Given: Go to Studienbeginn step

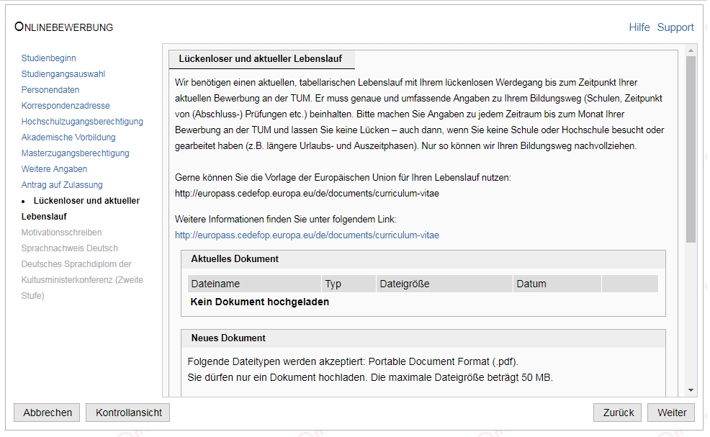Looking at the screenshot, I should pos(48,58).
